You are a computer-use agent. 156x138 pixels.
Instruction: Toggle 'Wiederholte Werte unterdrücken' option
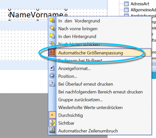[90, 107]
